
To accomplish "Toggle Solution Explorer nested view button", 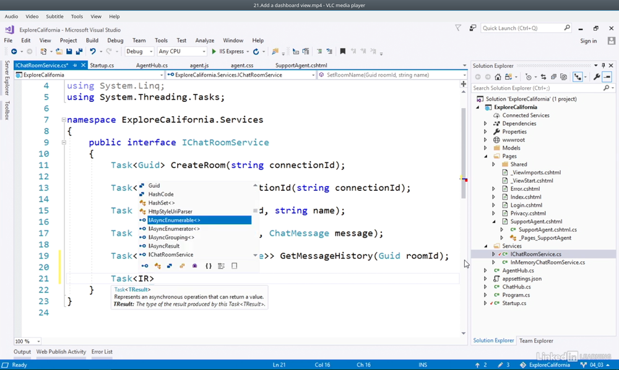I will click(578, 77).
